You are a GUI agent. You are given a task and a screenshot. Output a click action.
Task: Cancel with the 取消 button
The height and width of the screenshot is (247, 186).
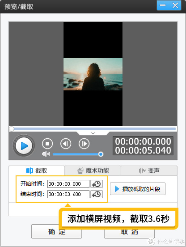129,232
